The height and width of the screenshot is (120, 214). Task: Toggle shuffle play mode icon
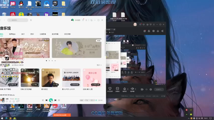click(x=43, y=100)
